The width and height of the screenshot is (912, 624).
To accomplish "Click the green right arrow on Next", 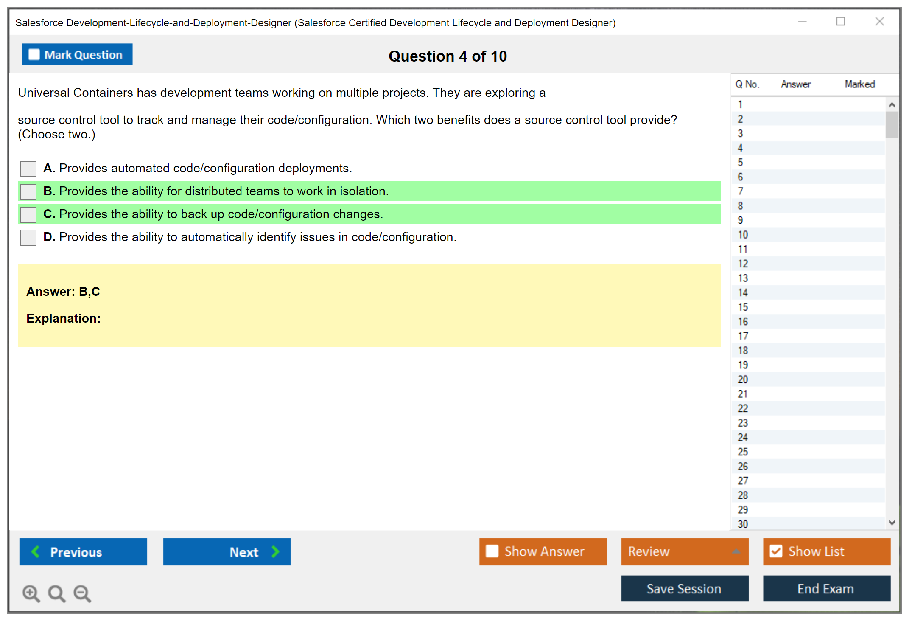I will (275, 551).
